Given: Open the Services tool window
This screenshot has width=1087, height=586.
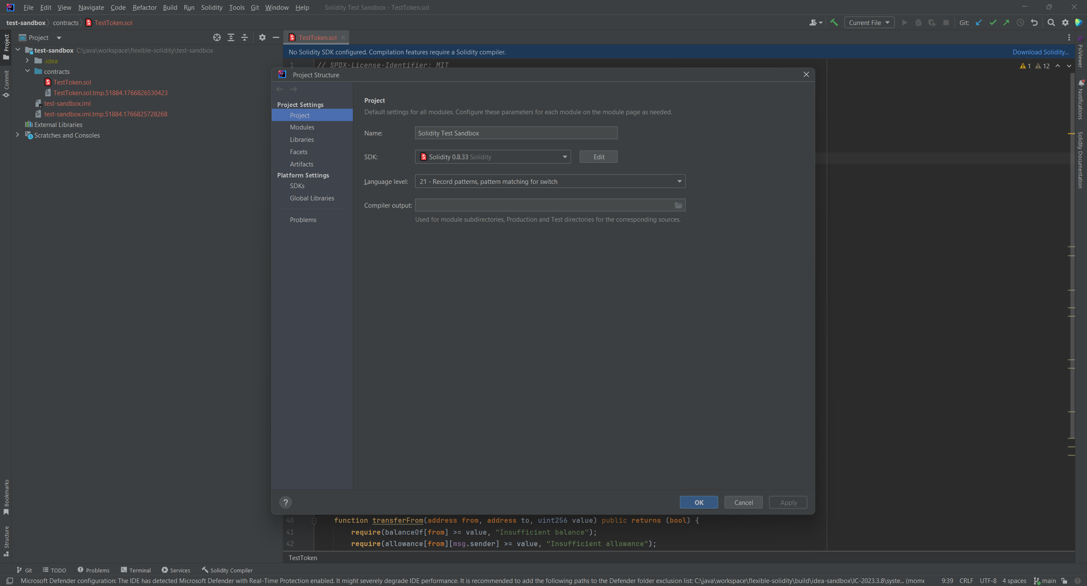Looking at the screenshot, I should point(176,570).
